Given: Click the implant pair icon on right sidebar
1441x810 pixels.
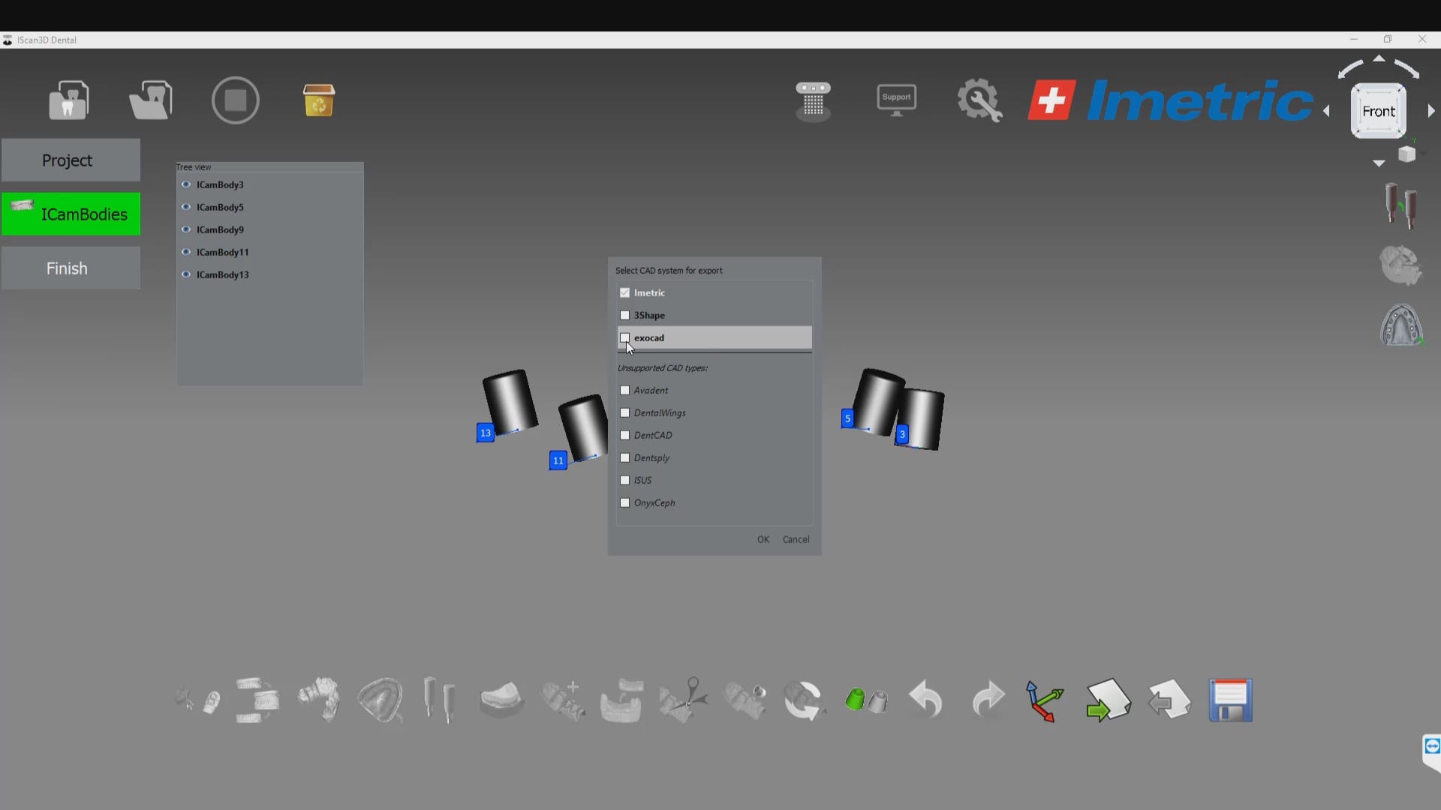Looking at the screenshot, I should pyautogui.click(x=1400, y=205).
